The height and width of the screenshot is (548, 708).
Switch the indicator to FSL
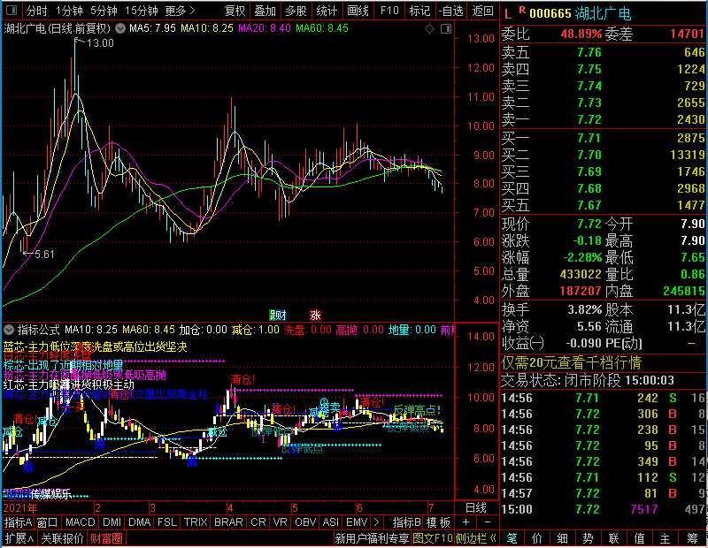167,522
